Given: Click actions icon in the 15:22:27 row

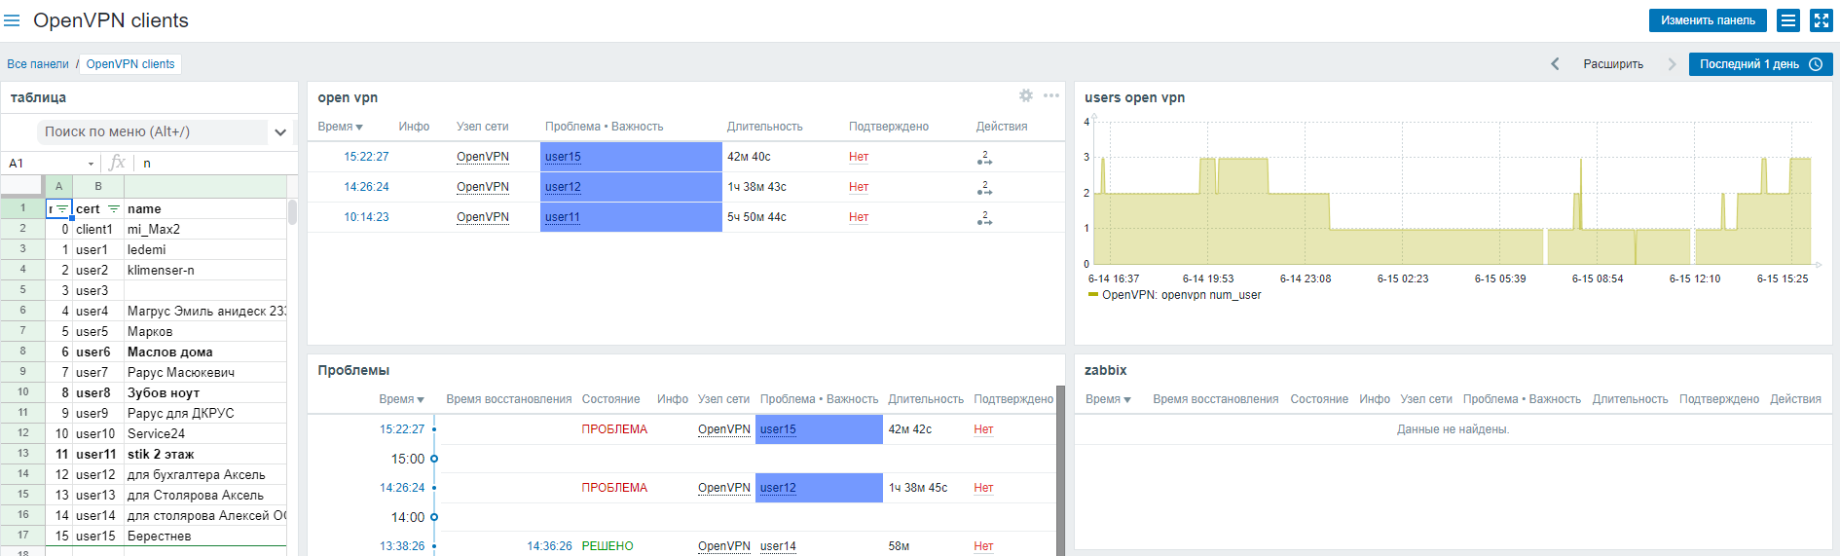Looking at the screenshot, I should click(984, 157).
